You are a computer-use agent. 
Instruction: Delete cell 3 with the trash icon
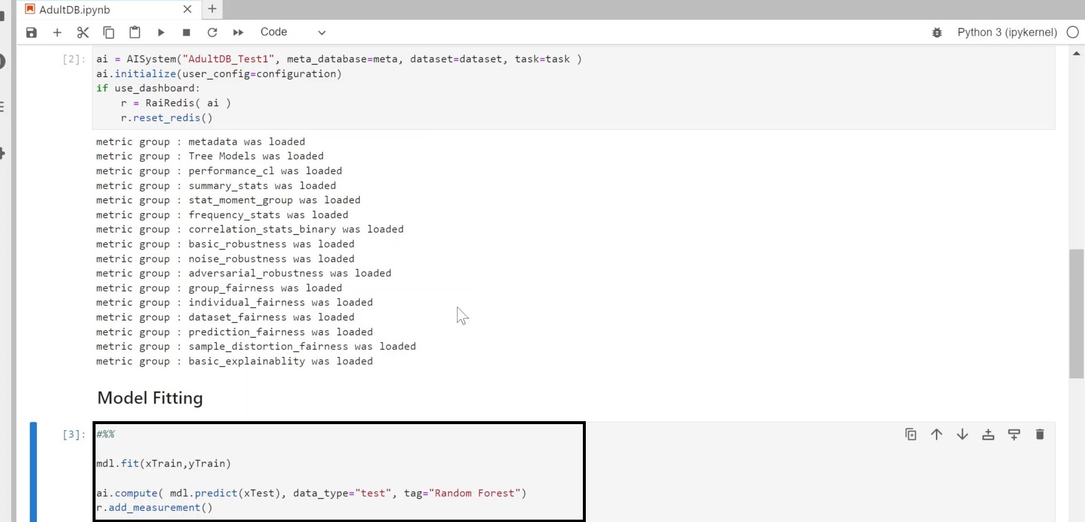(x=1040, y=434)
